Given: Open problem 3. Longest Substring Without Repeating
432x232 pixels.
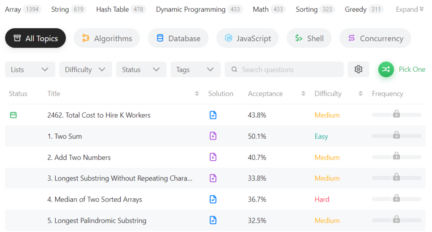Looking at the screenshot, I should [x=120, y=178].
